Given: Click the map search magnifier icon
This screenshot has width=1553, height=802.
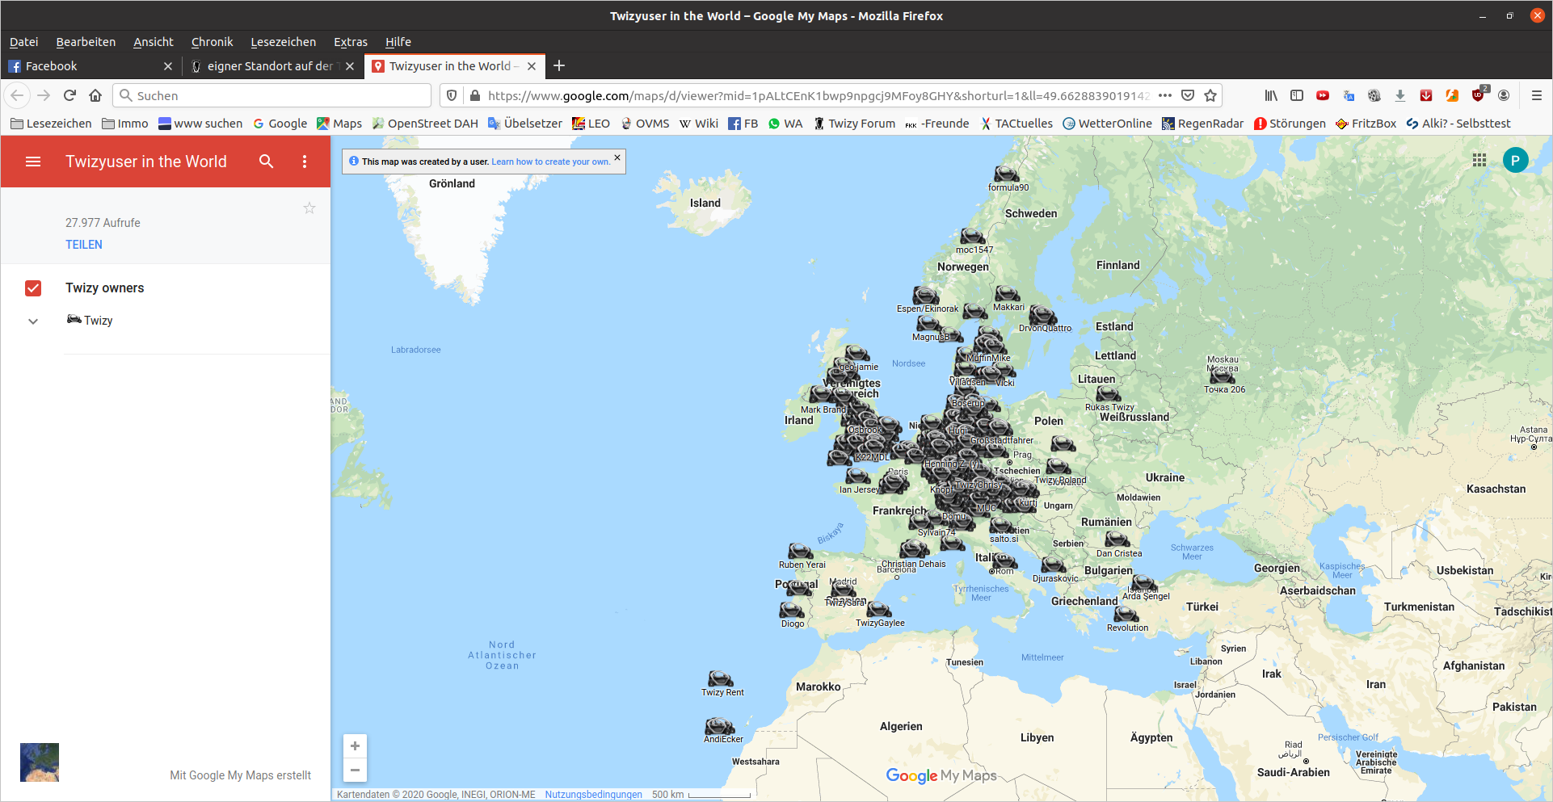Looking at the screenshot, I should (266, 162).
